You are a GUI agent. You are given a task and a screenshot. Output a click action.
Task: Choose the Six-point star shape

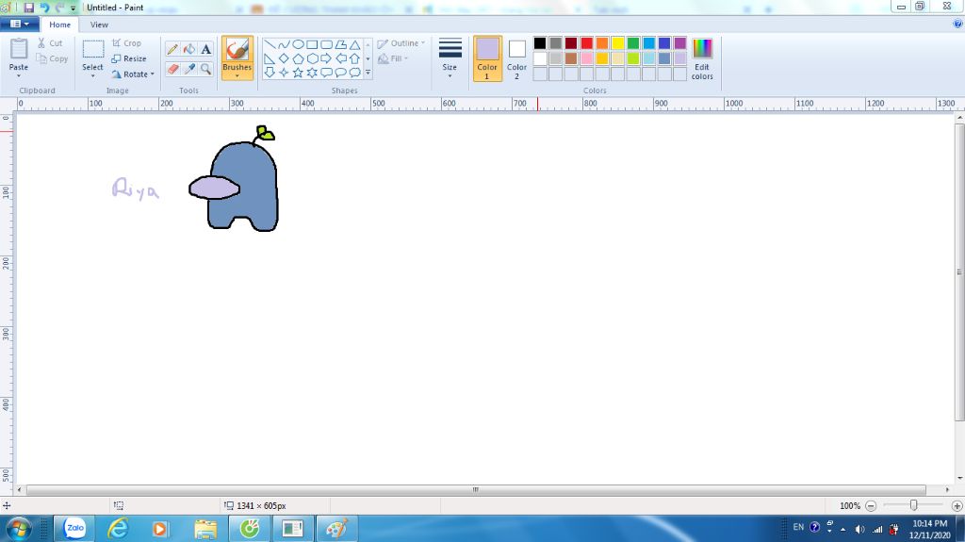point(312,73)
